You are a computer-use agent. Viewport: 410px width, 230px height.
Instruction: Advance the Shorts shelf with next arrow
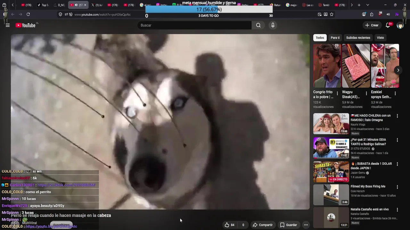398,70
